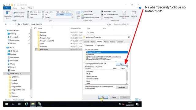Expand the address bar history dropdown
This screenshot has height=110, width=196.
(x=107, y=24)
